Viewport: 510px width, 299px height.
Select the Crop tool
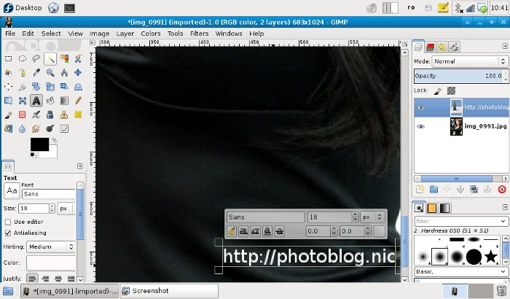[22, 87]
